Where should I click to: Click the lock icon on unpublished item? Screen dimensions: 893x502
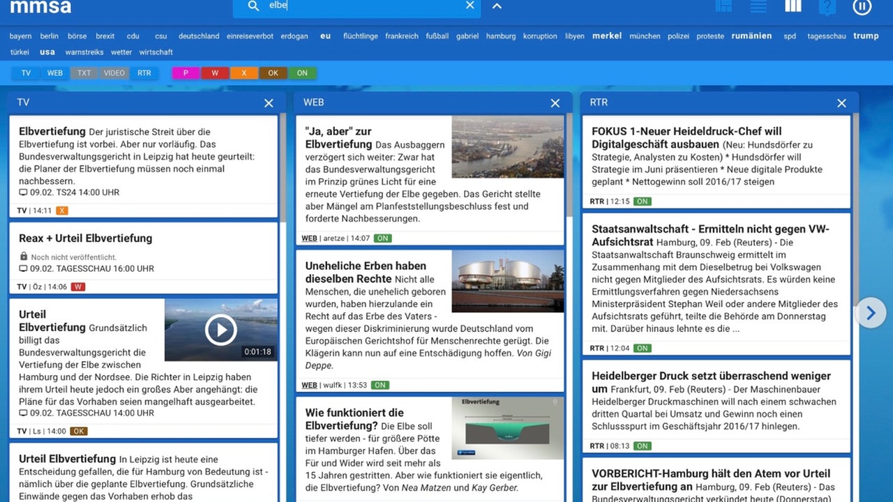(24, 257)
